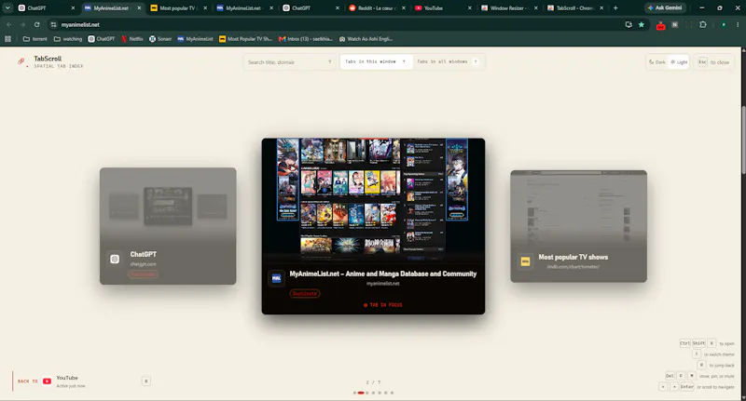Go back in browser
746x401 pixels.
[x=8, y=25]
